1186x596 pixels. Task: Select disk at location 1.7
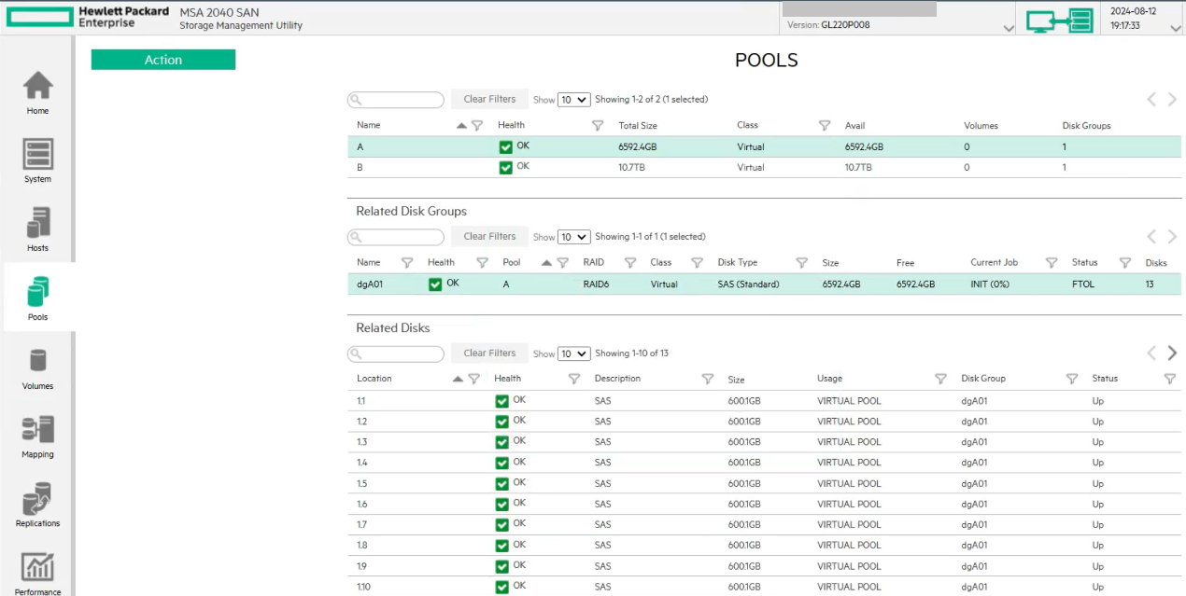point(764,525)
